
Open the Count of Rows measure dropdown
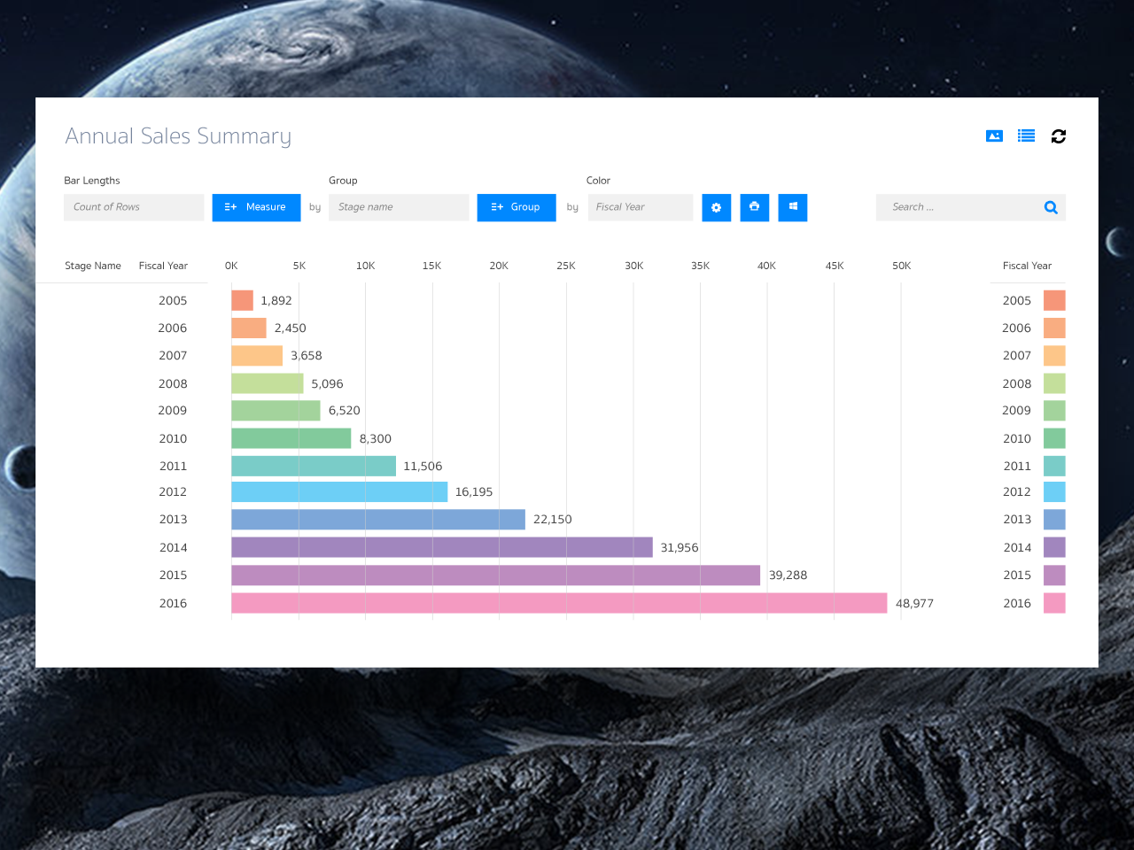click(134, 207)
